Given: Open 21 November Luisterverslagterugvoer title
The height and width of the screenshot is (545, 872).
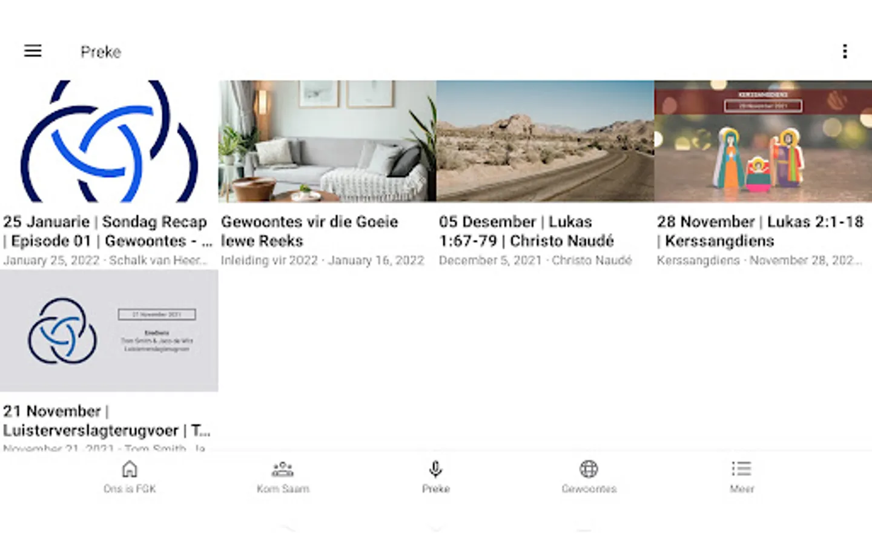Looking at the screenshot, I should 107,421.
